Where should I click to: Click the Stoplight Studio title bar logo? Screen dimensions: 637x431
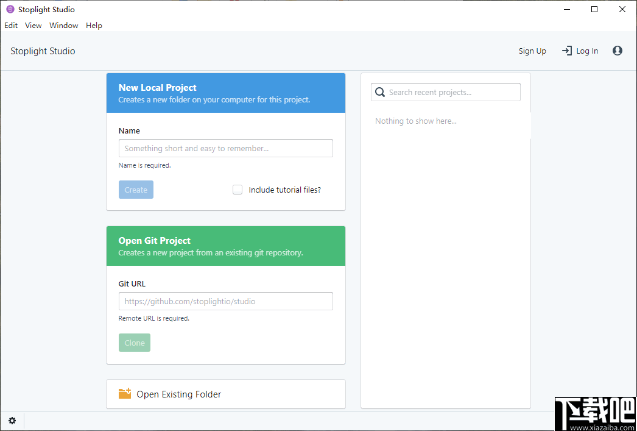(x=10, y=10)
